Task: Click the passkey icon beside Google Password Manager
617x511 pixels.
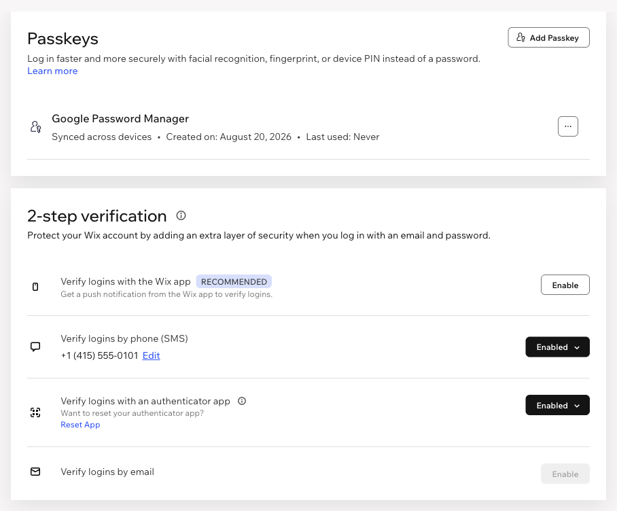Action: tap(35, 126)
